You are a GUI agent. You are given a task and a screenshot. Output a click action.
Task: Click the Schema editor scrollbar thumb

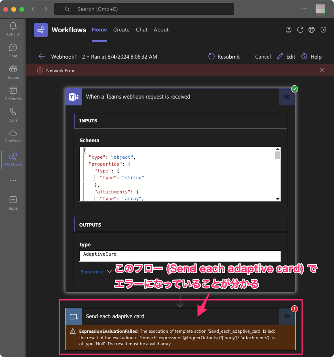click(x=277, y=155)
